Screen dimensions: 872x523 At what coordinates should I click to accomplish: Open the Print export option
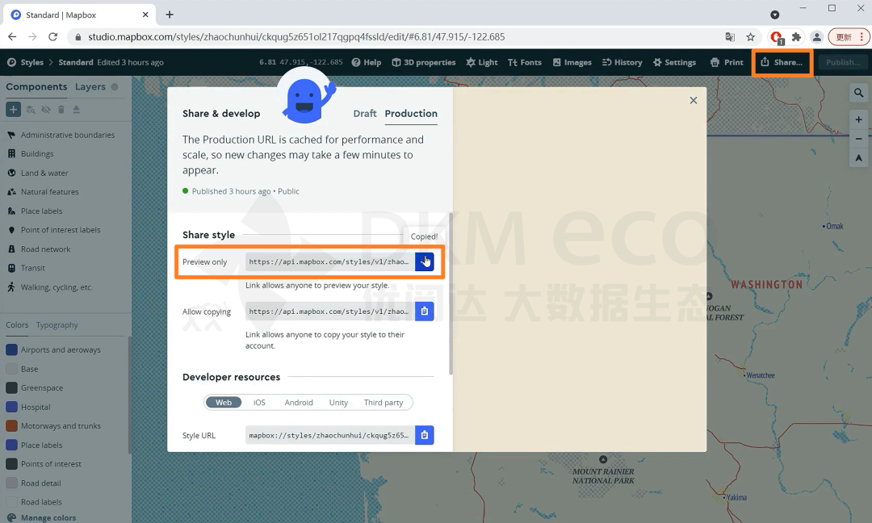click(727, 62)
